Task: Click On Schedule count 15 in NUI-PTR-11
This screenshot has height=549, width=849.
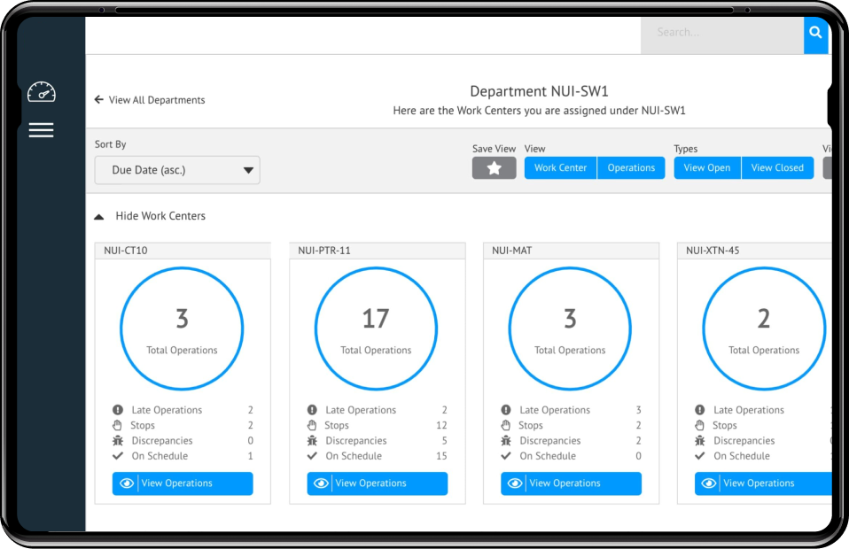Action: pyautogui.click(x=441, y=456)
